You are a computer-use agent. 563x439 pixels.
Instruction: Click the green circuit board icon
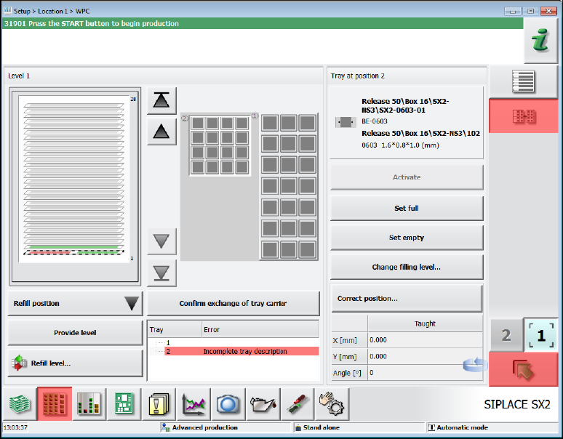coord(124,403)
